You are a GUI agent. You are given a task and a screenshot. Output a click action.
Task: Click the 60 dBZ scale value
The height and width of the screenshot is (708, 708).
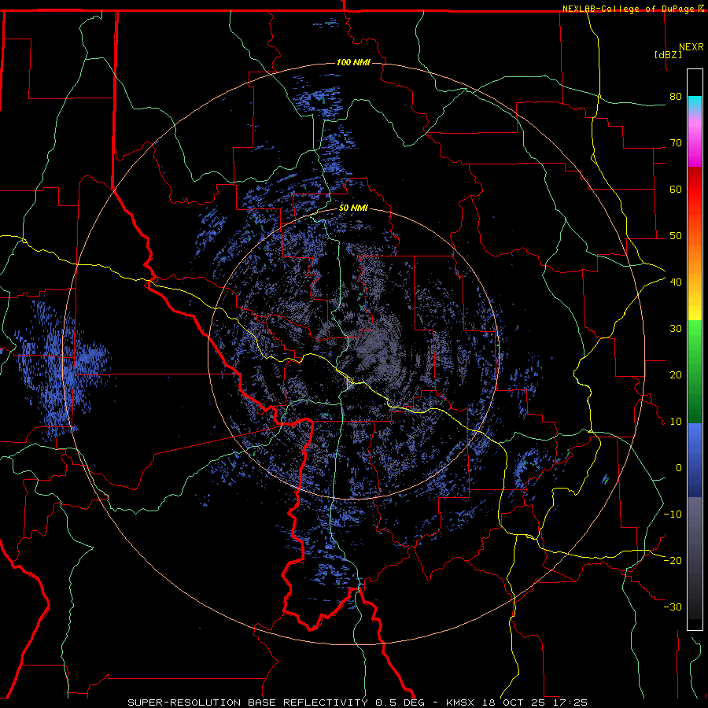pyautogui.click(x=676, y=190)
